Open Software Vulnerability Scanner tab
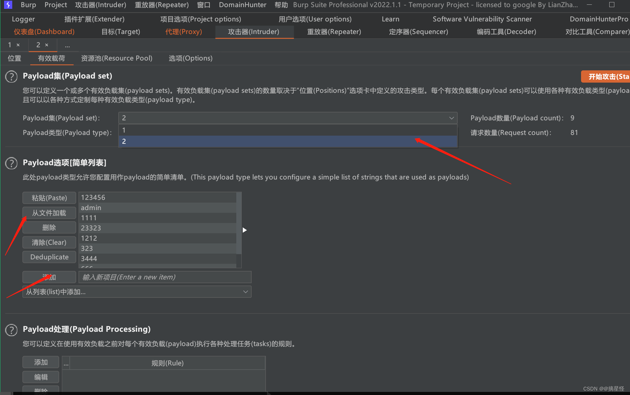The width and height of the screenshot is (630, 395). pos(482,19)
